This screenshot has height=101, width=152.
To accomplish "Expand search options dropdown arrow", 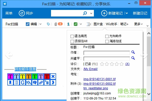I will (91, 13).
